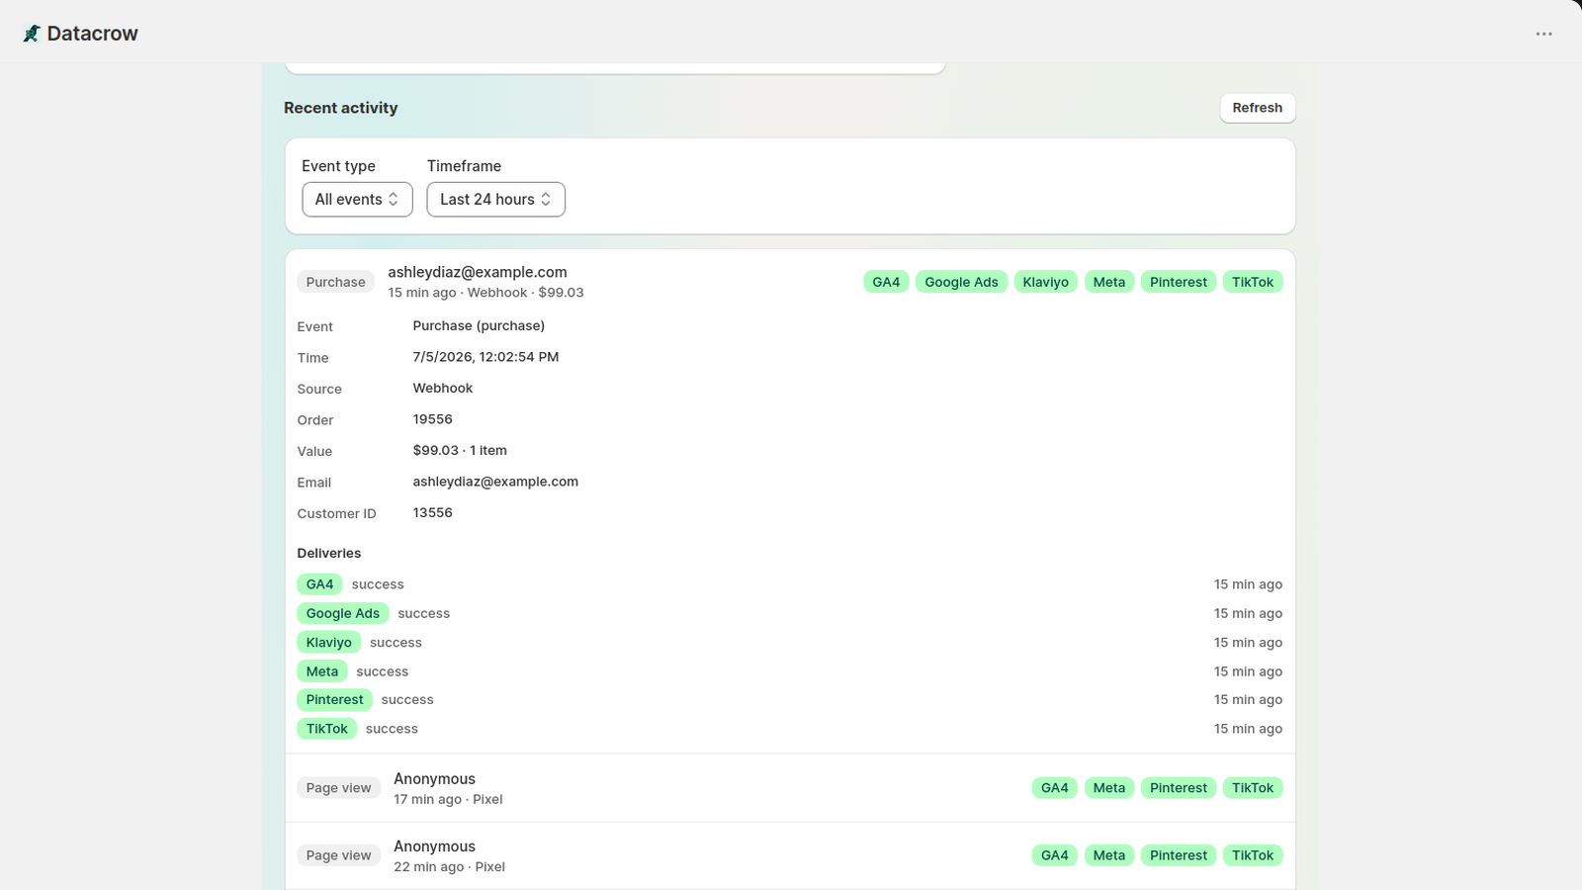Click the "15 min ago" timestamp of GA4 delivery
This screenshot has height=890, width=1582.
[x=1248, y=584]
